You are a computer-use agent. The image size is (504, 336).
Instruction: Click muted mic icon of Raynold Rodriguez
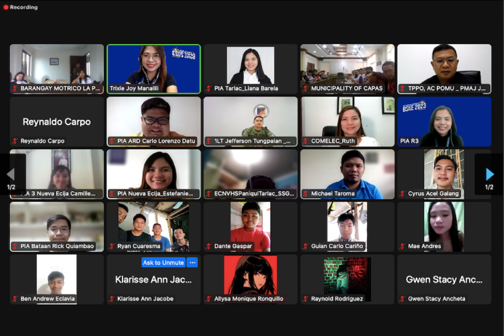tap(305, 299)
